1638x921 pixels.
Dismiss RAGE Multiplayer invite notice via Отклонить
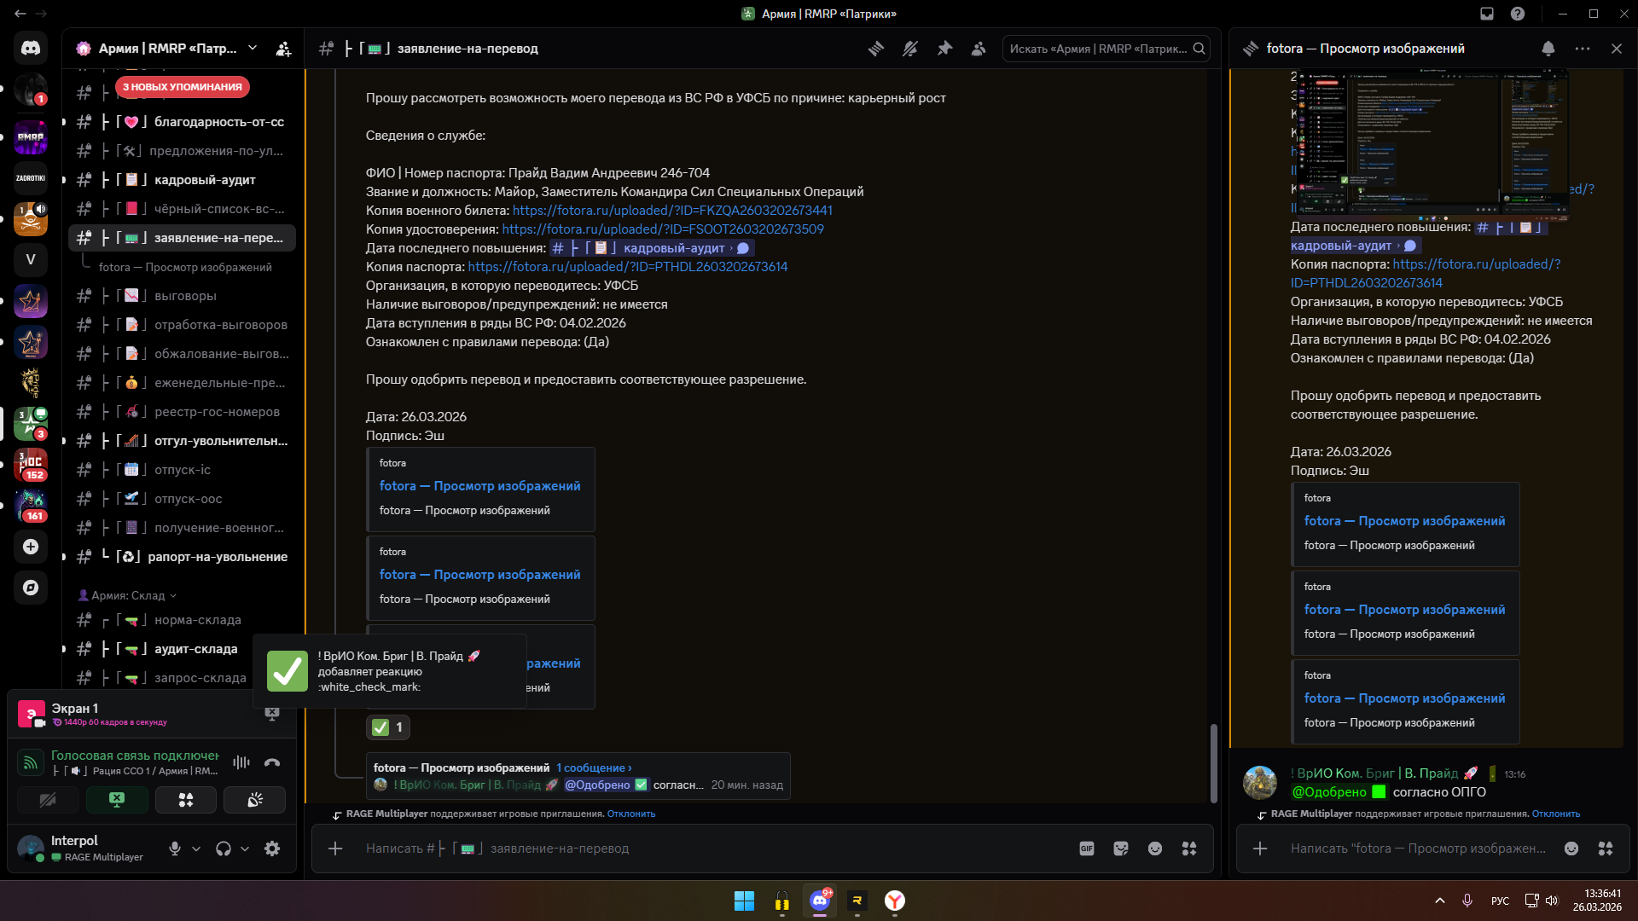[x=631, y=814]
